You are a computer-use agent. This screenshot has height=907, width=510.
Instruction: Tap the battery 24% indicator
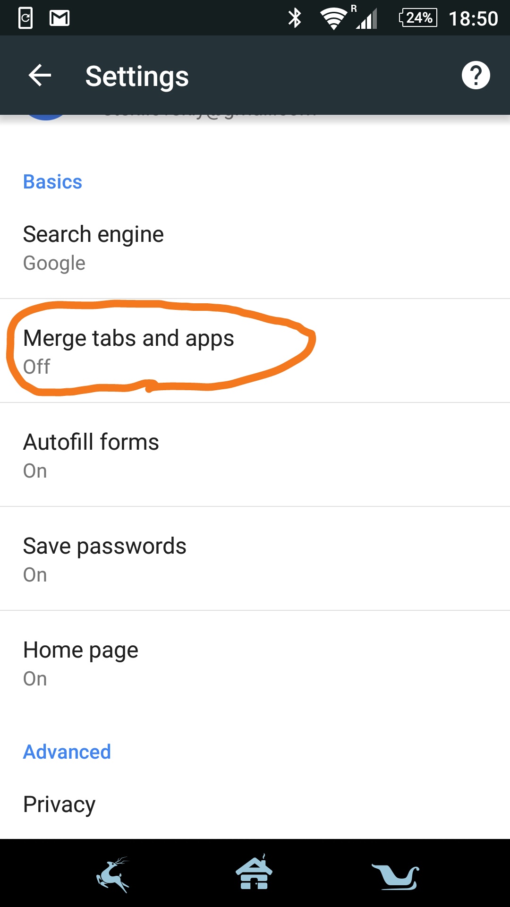[418, 18]
